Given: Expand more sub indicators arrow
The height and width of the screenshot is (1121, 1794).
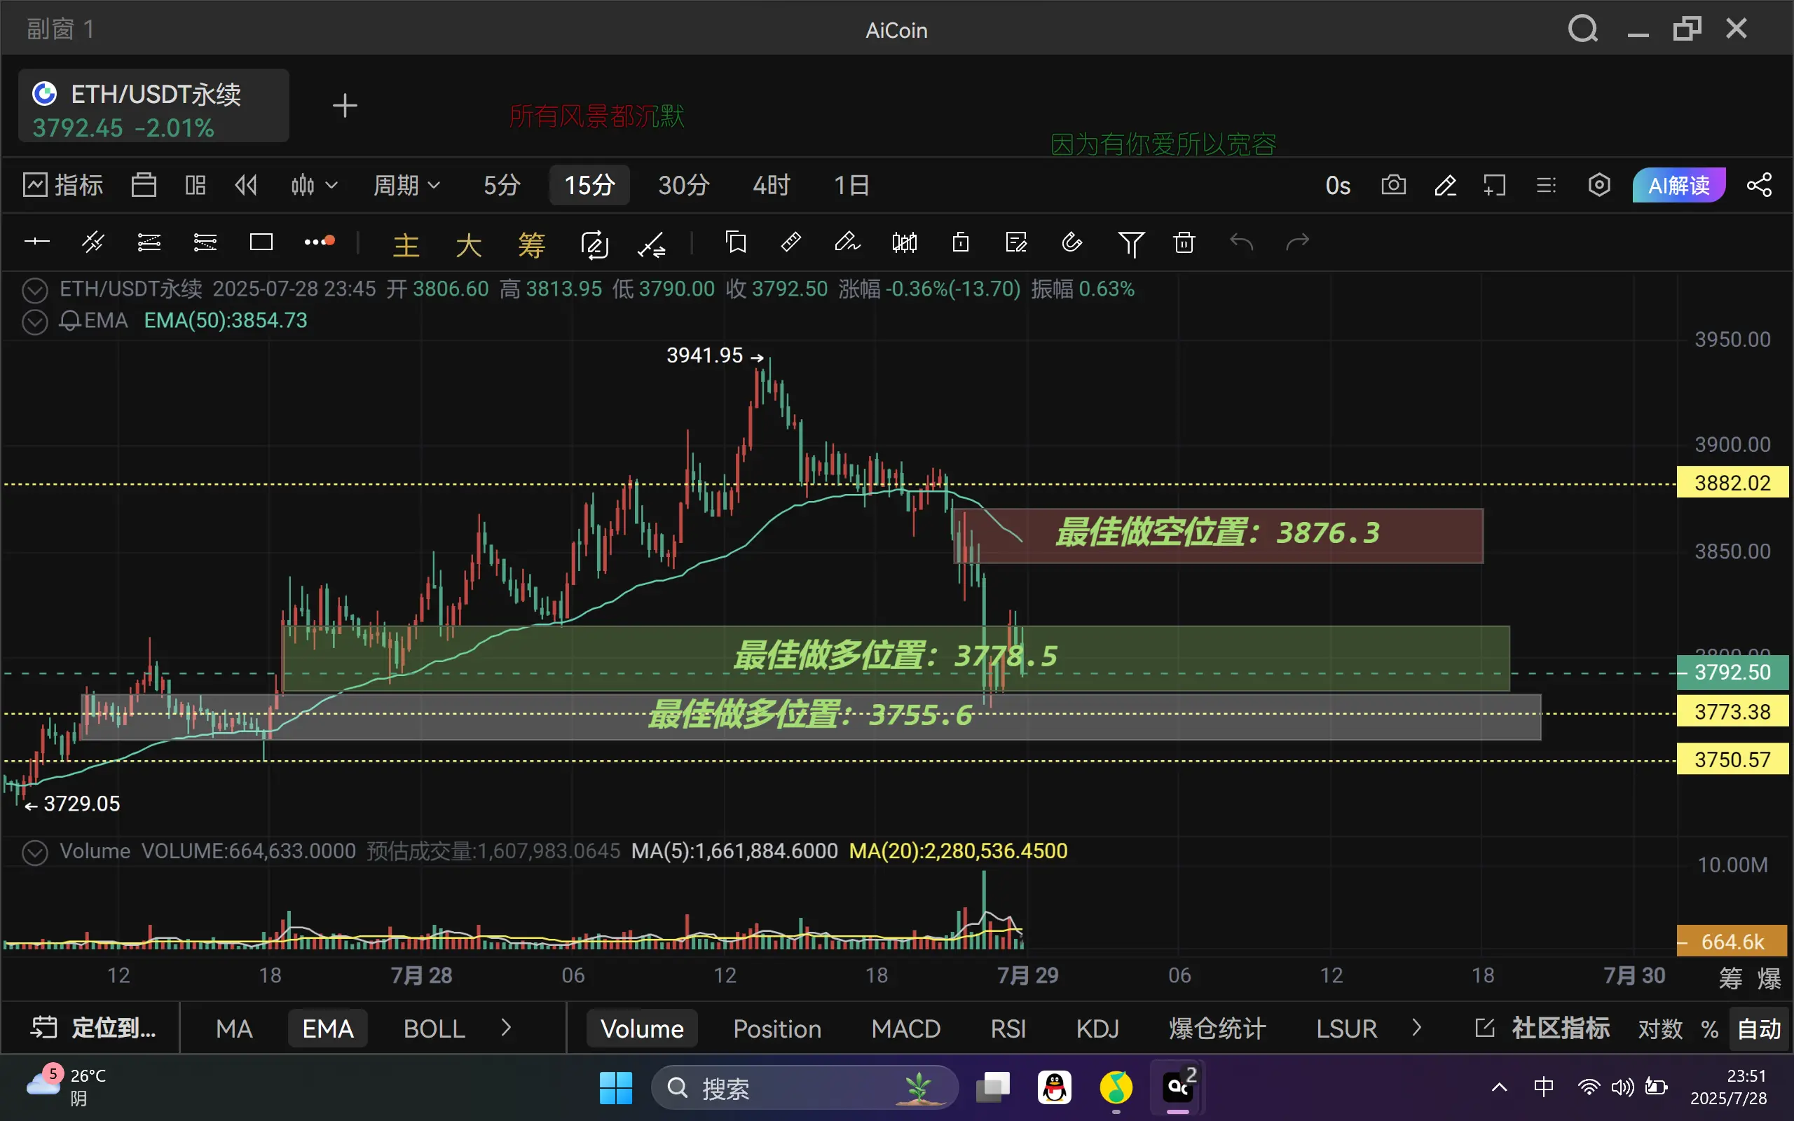Looking at the screenshot, I should (x=1417, y=1028).
